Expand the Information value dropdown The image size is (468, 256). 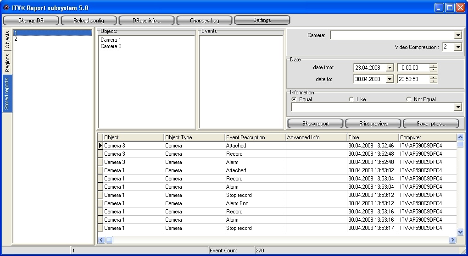pyautogui.click(x=458, y=107)
